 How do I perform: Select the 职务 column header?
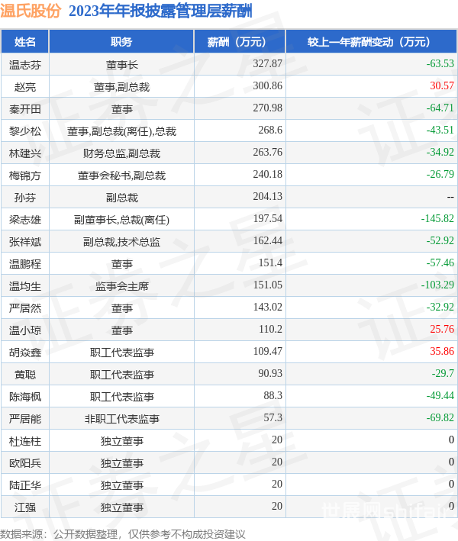click(x=121, y=42)
